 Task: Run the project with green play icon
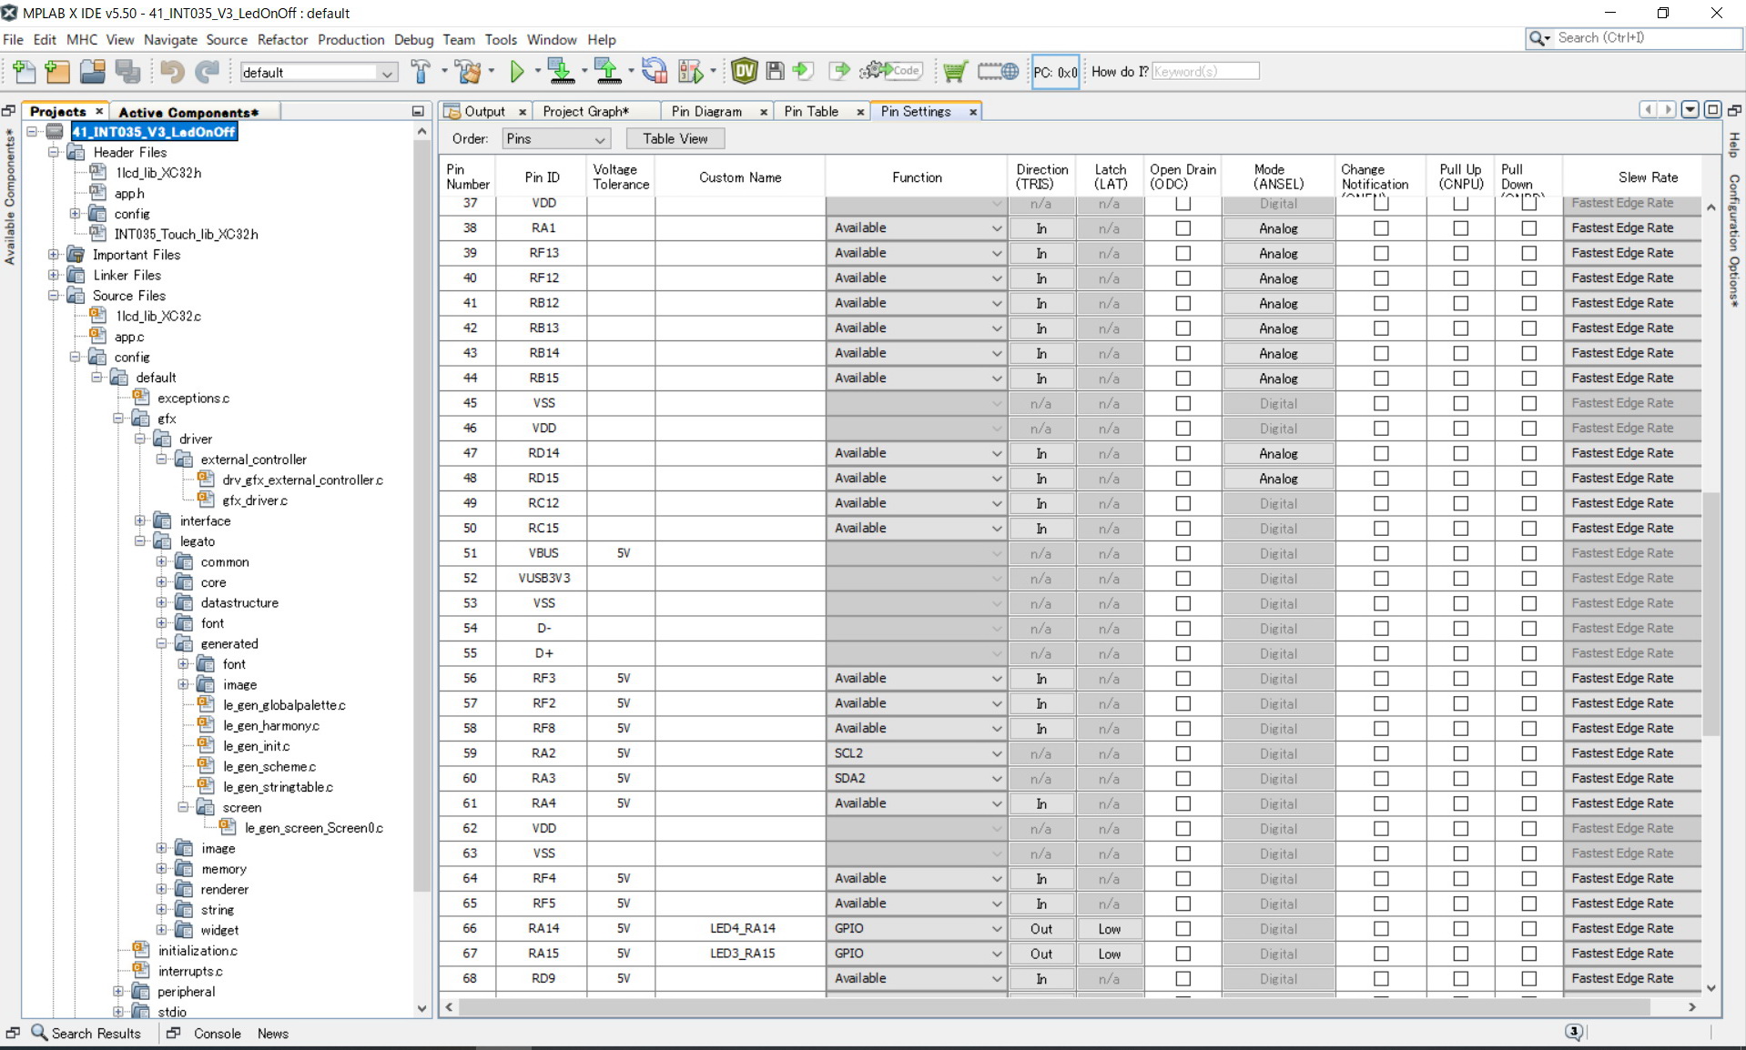(x=517, y=72)
